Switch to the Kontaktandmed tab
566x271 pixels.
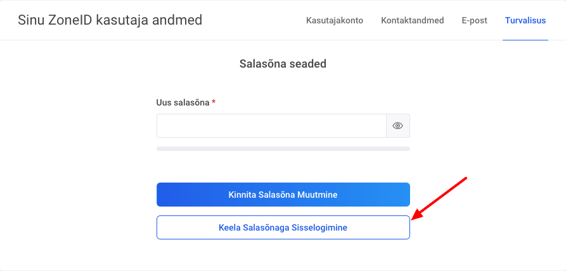pos(412,21)
